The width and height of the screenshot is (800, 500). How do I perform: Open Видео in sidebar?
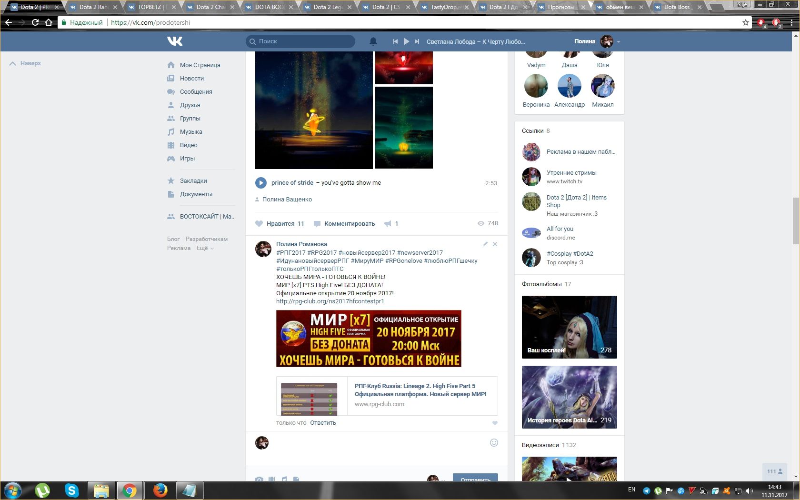click(189, 145)
